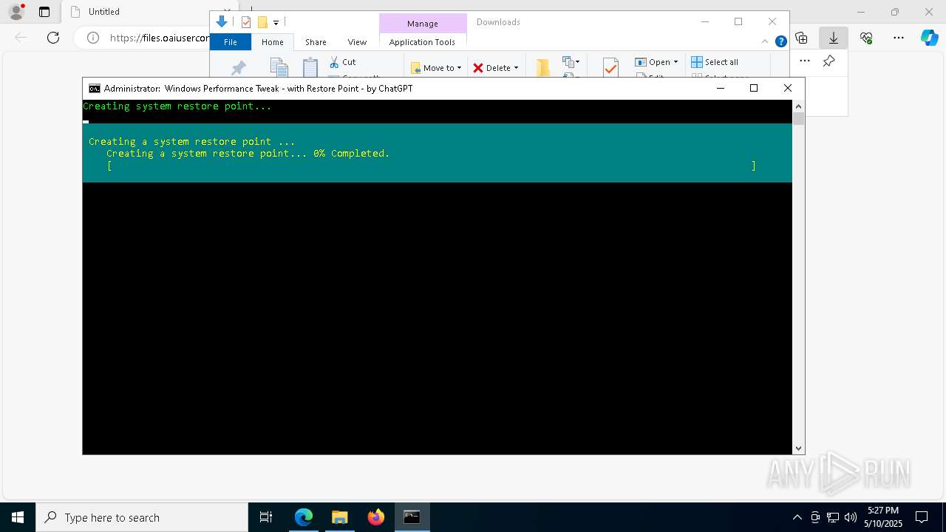Image resolution: width=946 pixels, height=532 pixels.
Task: Open Edge Downloads toolbar icon
Action: [834, 38]
